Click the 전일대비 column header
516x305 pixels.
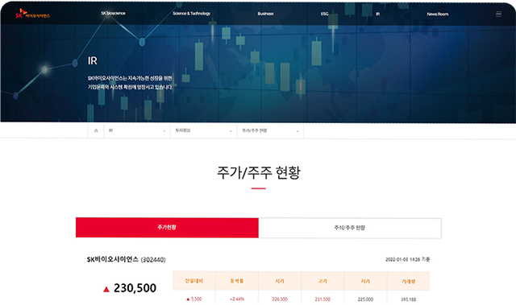(194, 281)
